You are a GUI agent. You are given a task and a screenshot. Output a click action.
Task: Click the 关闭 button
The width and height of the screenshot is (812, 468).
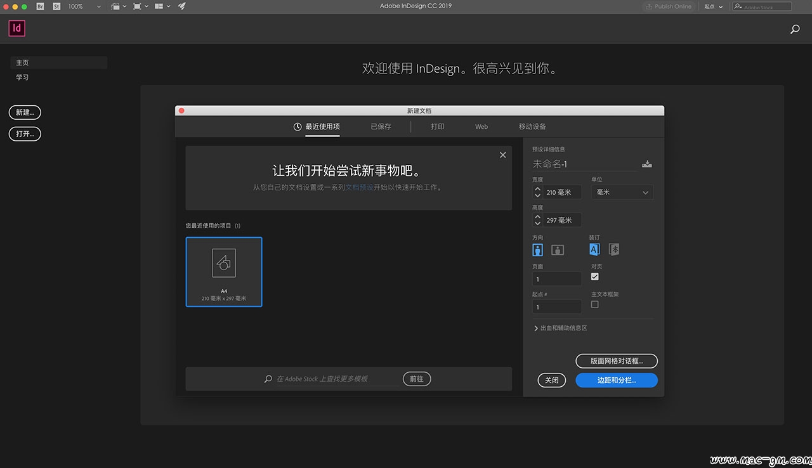(x=551, y=380)
